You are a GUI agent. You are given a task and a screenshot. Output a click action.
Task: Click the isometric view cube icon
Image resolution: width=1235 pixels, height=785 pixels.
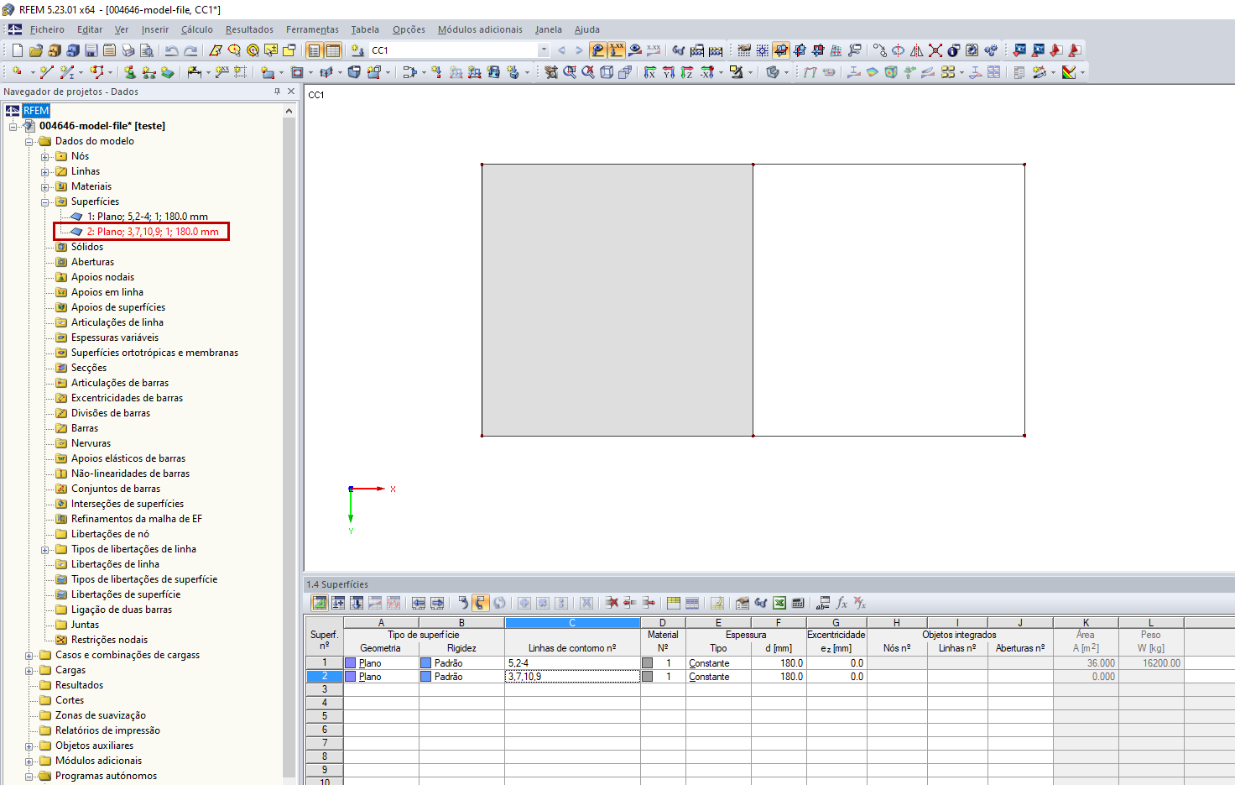pos(607,72)
